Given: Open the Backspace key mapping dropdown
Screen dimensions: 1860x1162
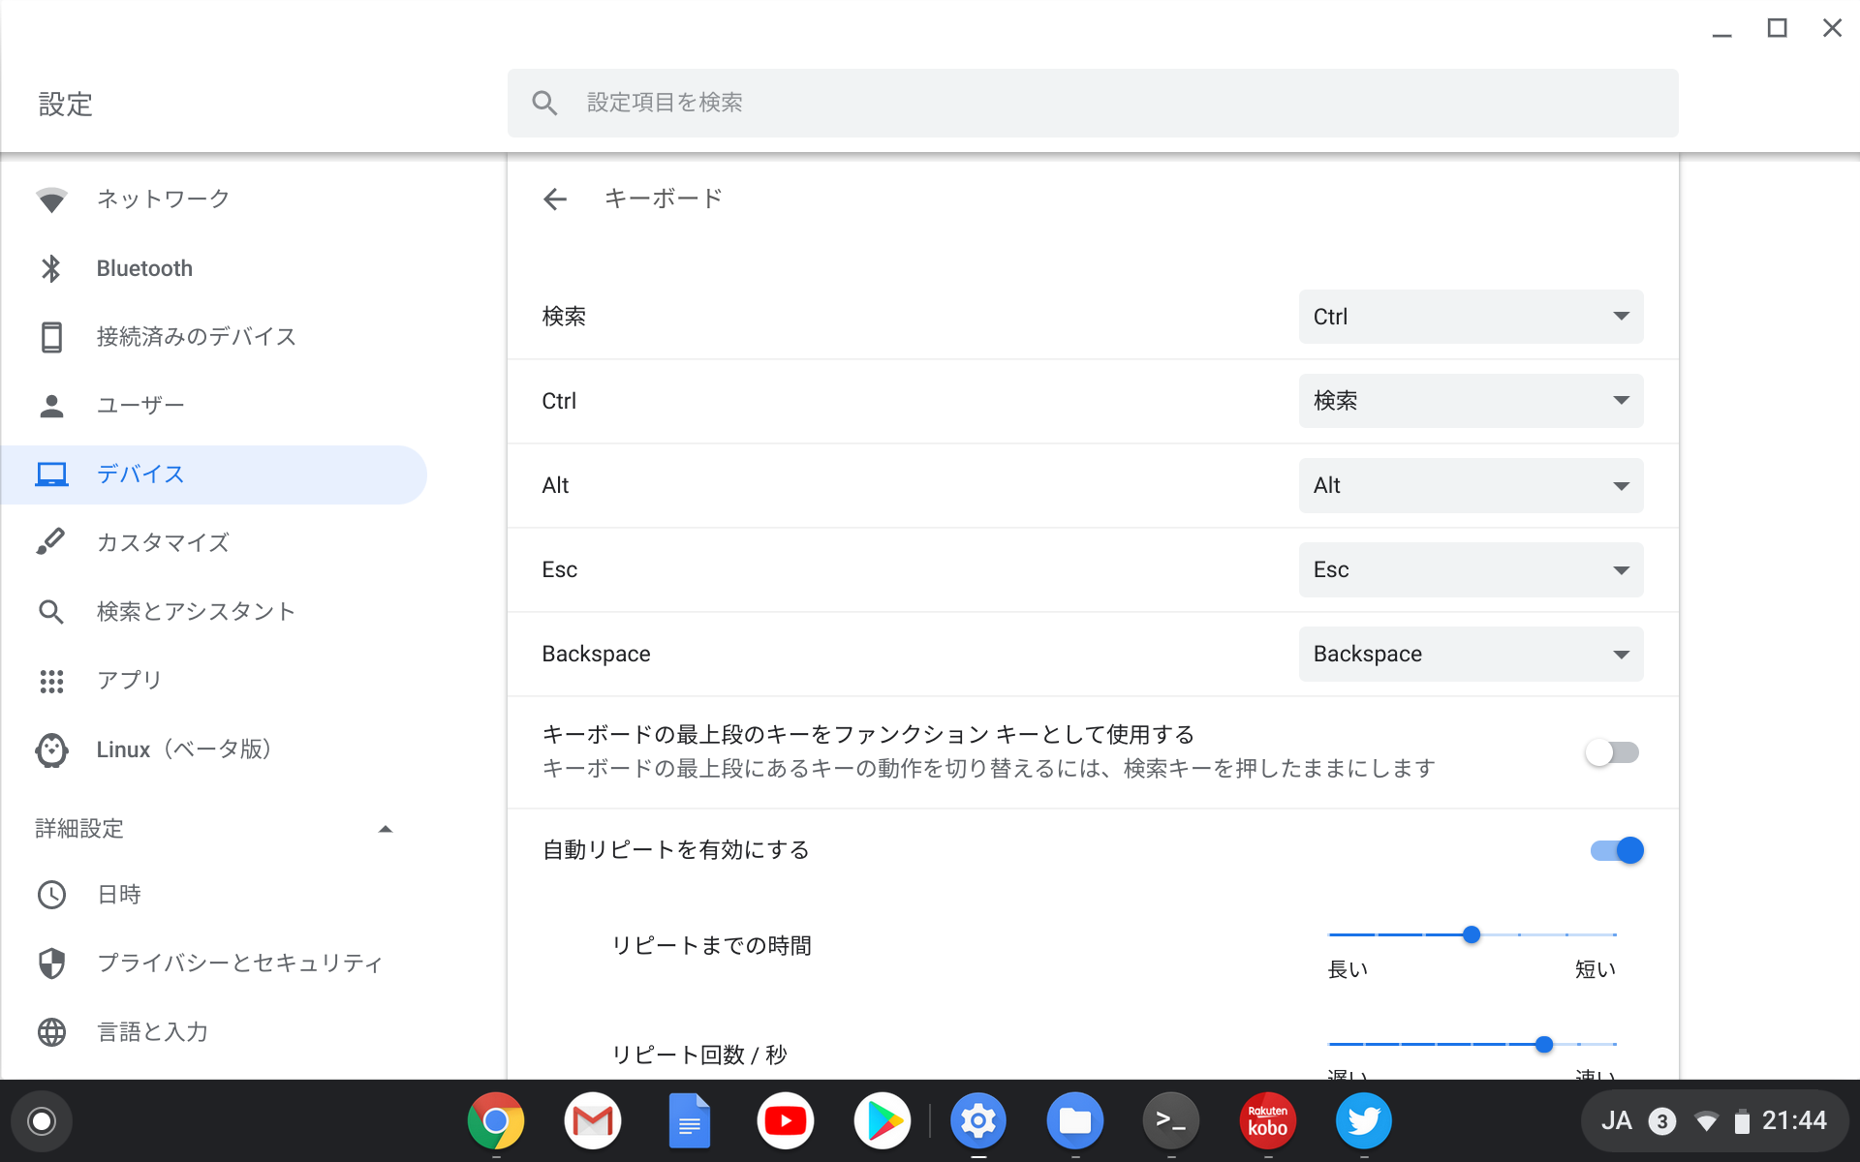Looking at the screenshot, I should coord(1471,654).
